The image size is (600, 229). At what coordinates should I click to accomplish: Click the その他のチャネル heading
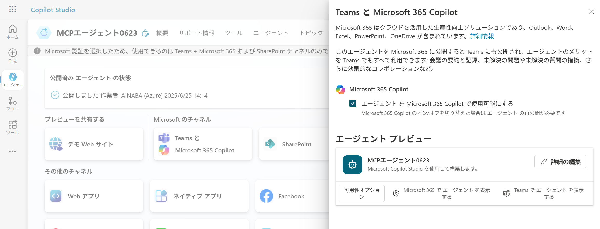69,171
